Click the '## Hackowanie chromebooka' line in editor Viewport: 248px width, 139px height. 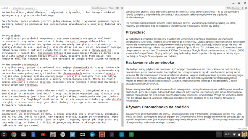pos(20,65)
